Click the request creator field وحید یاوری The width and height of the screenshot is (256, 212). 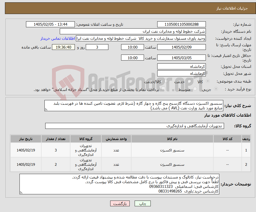coord(141,38)
